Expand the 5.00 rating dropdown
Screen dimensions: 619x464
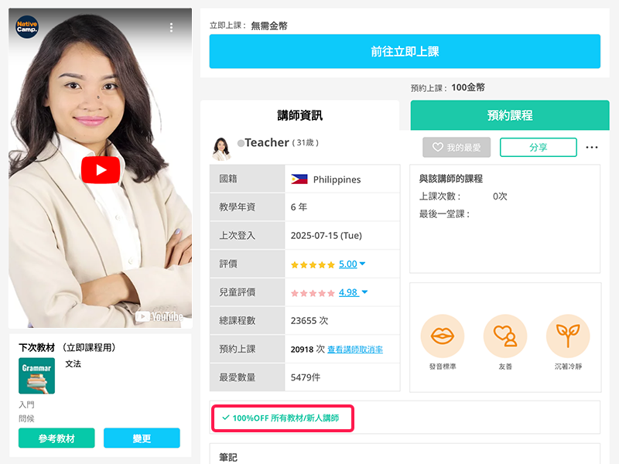click(x=349, y=264)
